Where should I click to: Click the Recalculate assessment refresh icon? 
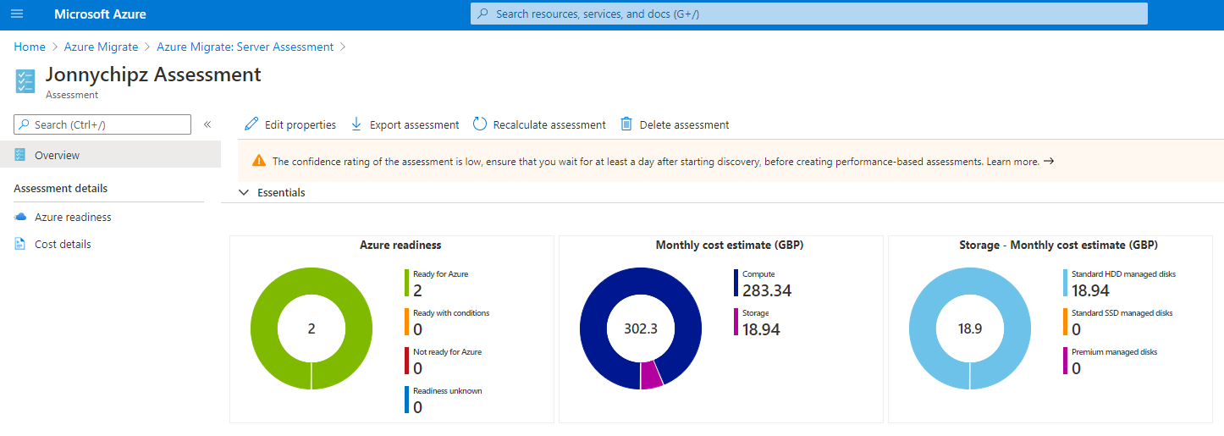pos(480,124)
